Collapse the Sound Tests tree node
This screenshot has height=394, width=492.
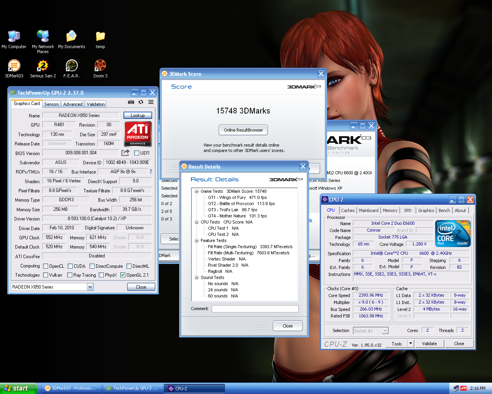(x=196, y=277)
